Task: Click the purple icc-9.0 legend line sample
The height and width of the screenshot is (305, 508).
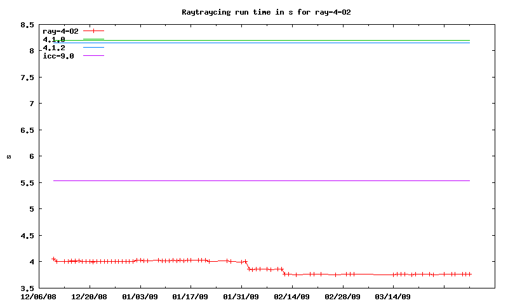Action: [x=93, y=56]
